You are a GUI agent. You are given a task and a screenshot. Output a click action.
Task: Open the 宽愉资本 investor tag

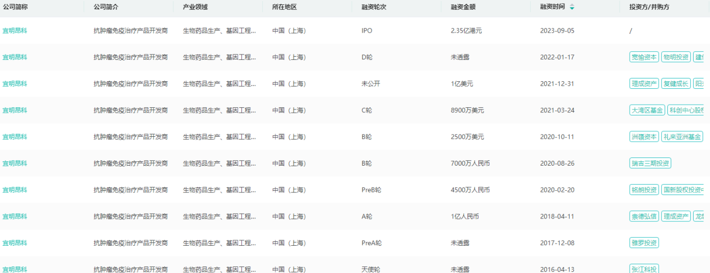[644, 57]
